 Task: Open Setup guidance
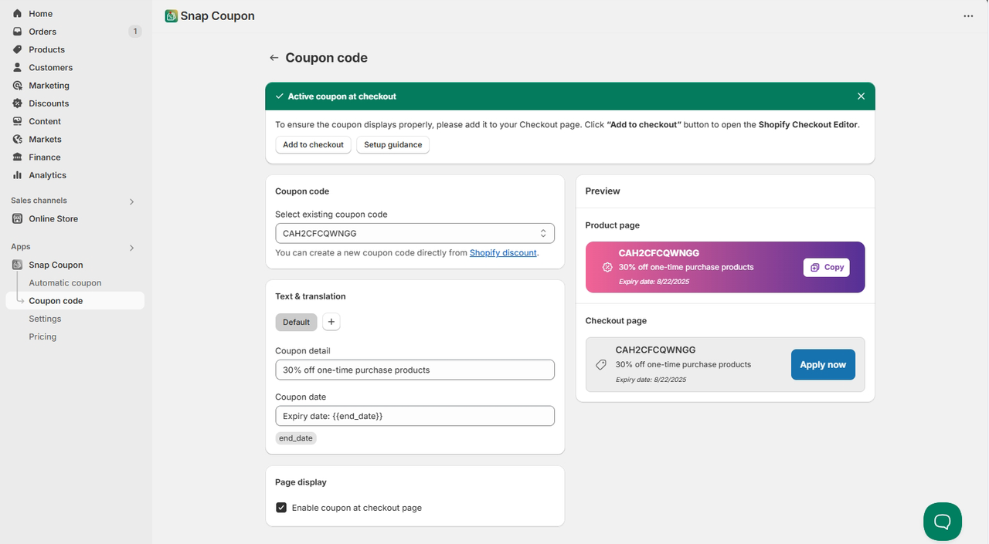pyautogui.click(x=393, y=145)
